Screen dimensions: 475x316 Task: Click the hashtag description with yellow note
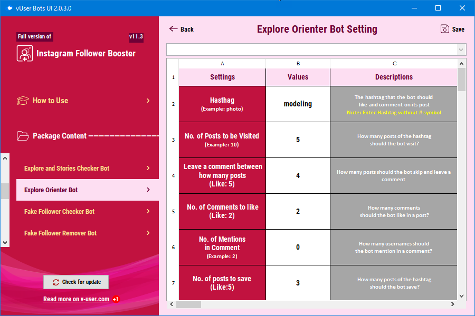(394, 104)
